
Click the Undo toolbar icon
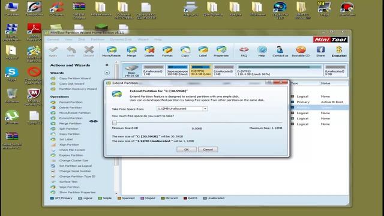point(71,52)
